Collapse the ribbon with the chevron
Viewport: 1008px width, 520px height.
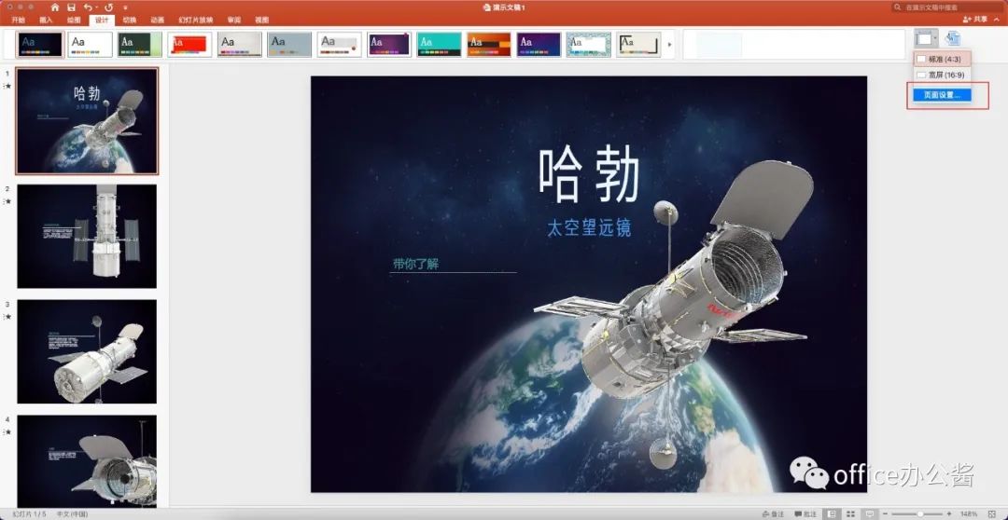click(x=997, y=20)
